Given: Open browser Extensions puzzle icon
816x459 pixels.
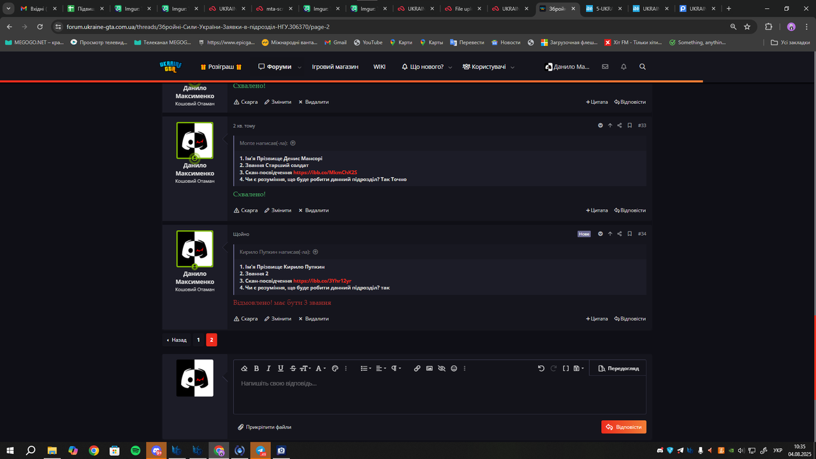Looking at the screenshot, I should pos(768,27).
